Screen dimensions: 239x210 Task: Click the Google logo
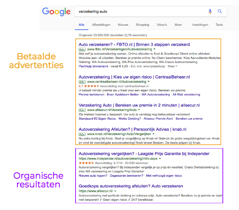point(56,12)
